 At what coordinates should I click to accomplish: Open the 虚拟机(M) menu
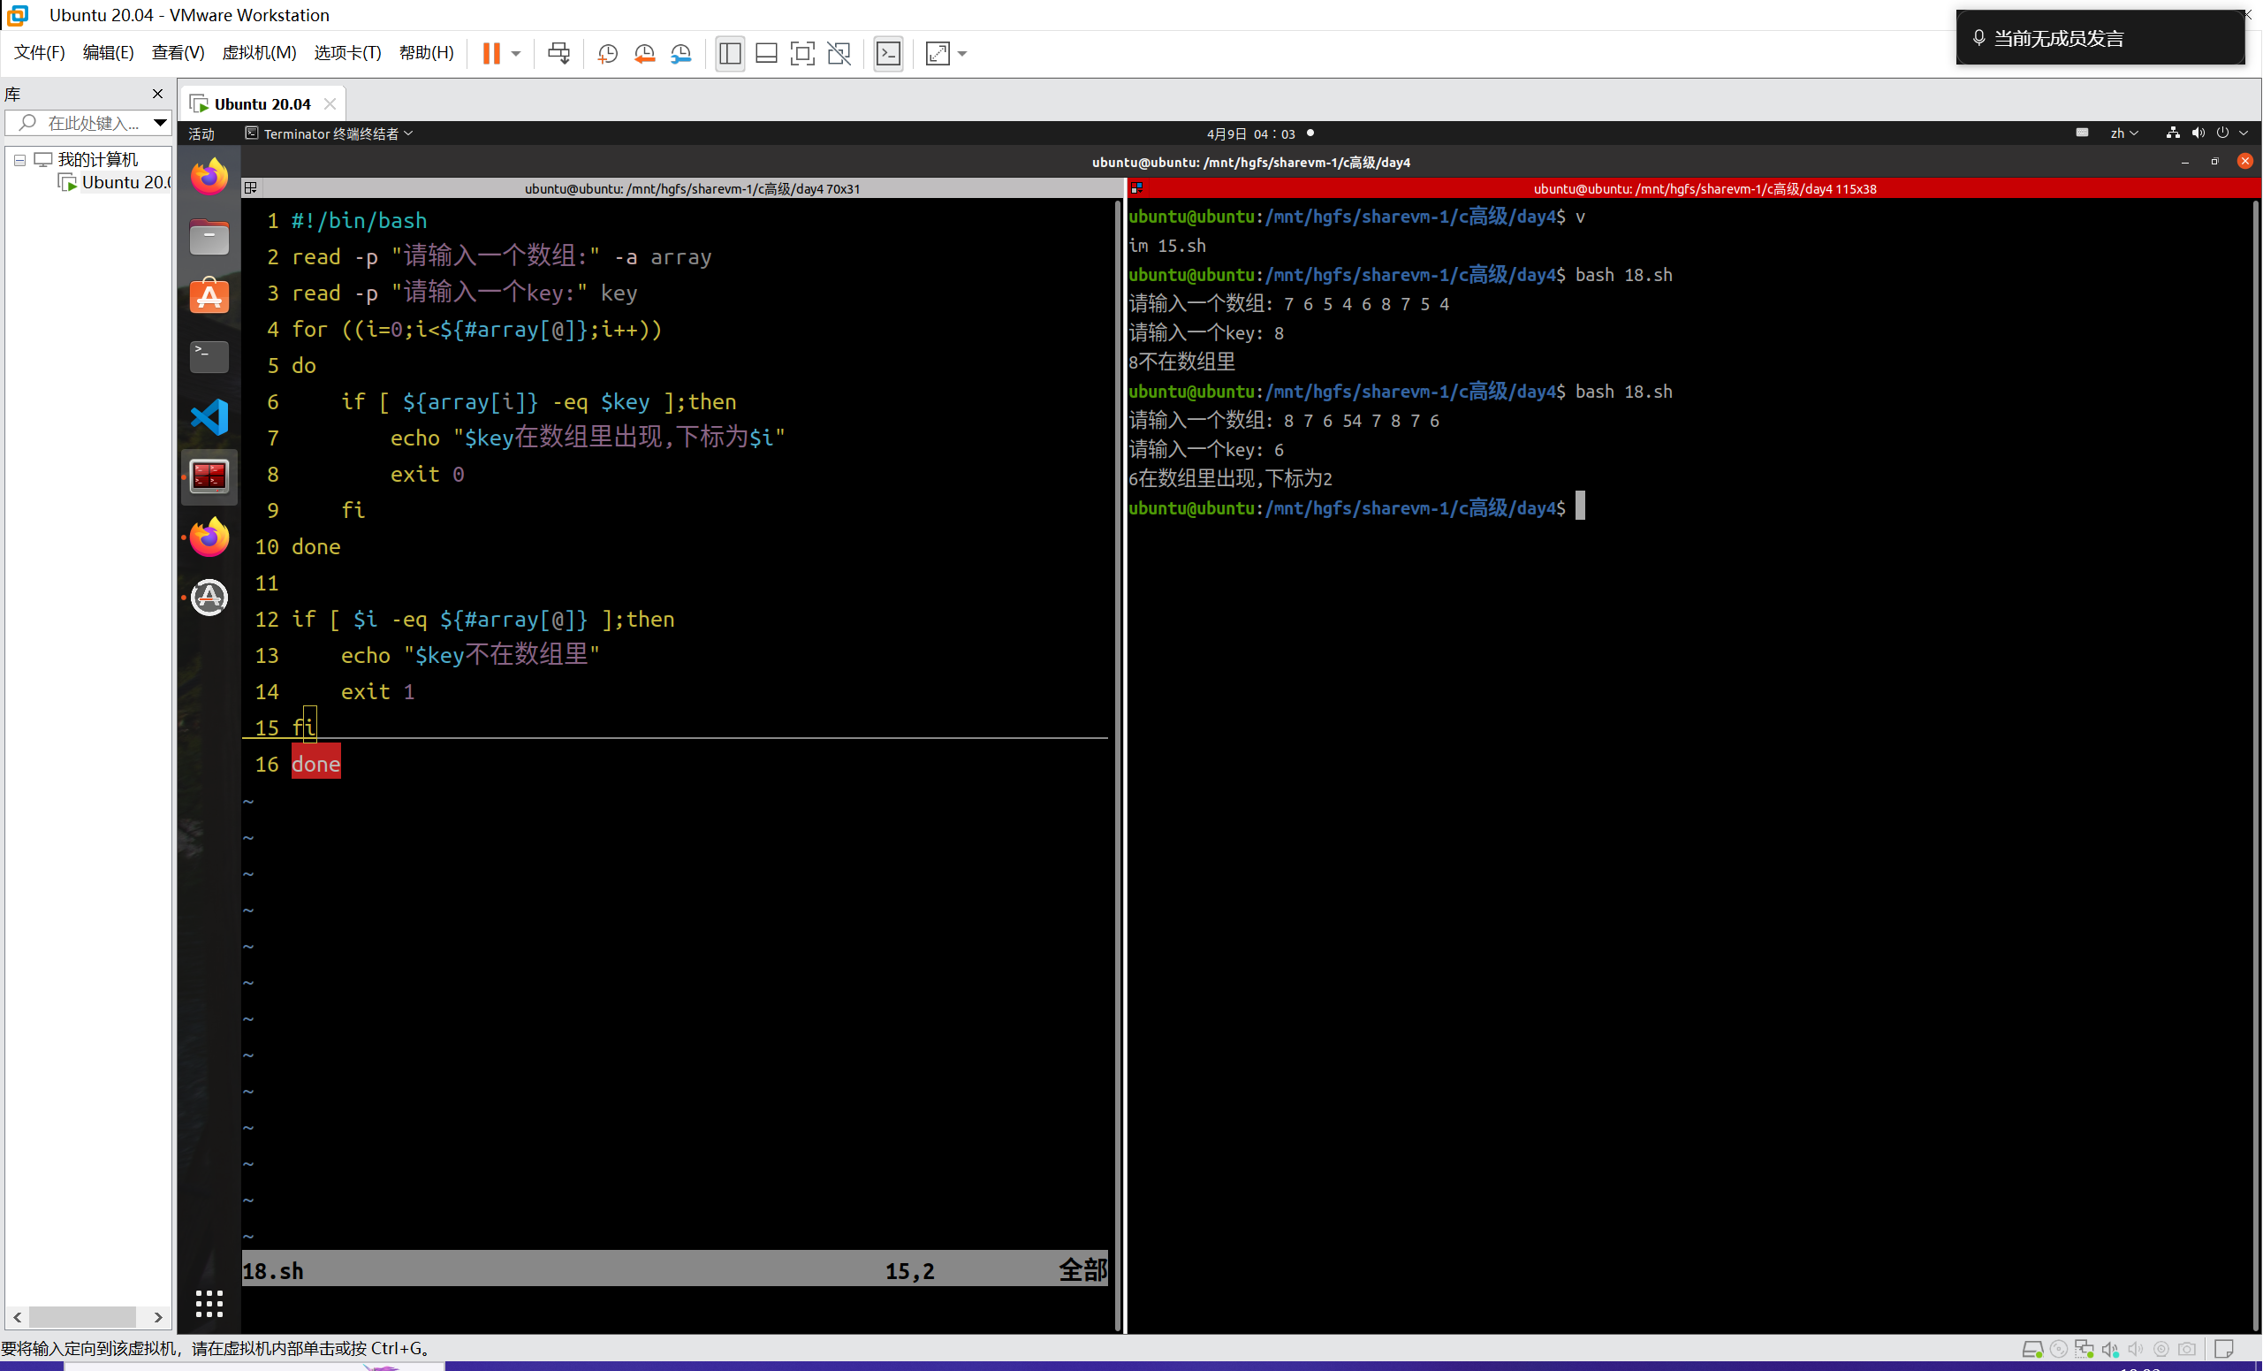(x=259, y=52)
